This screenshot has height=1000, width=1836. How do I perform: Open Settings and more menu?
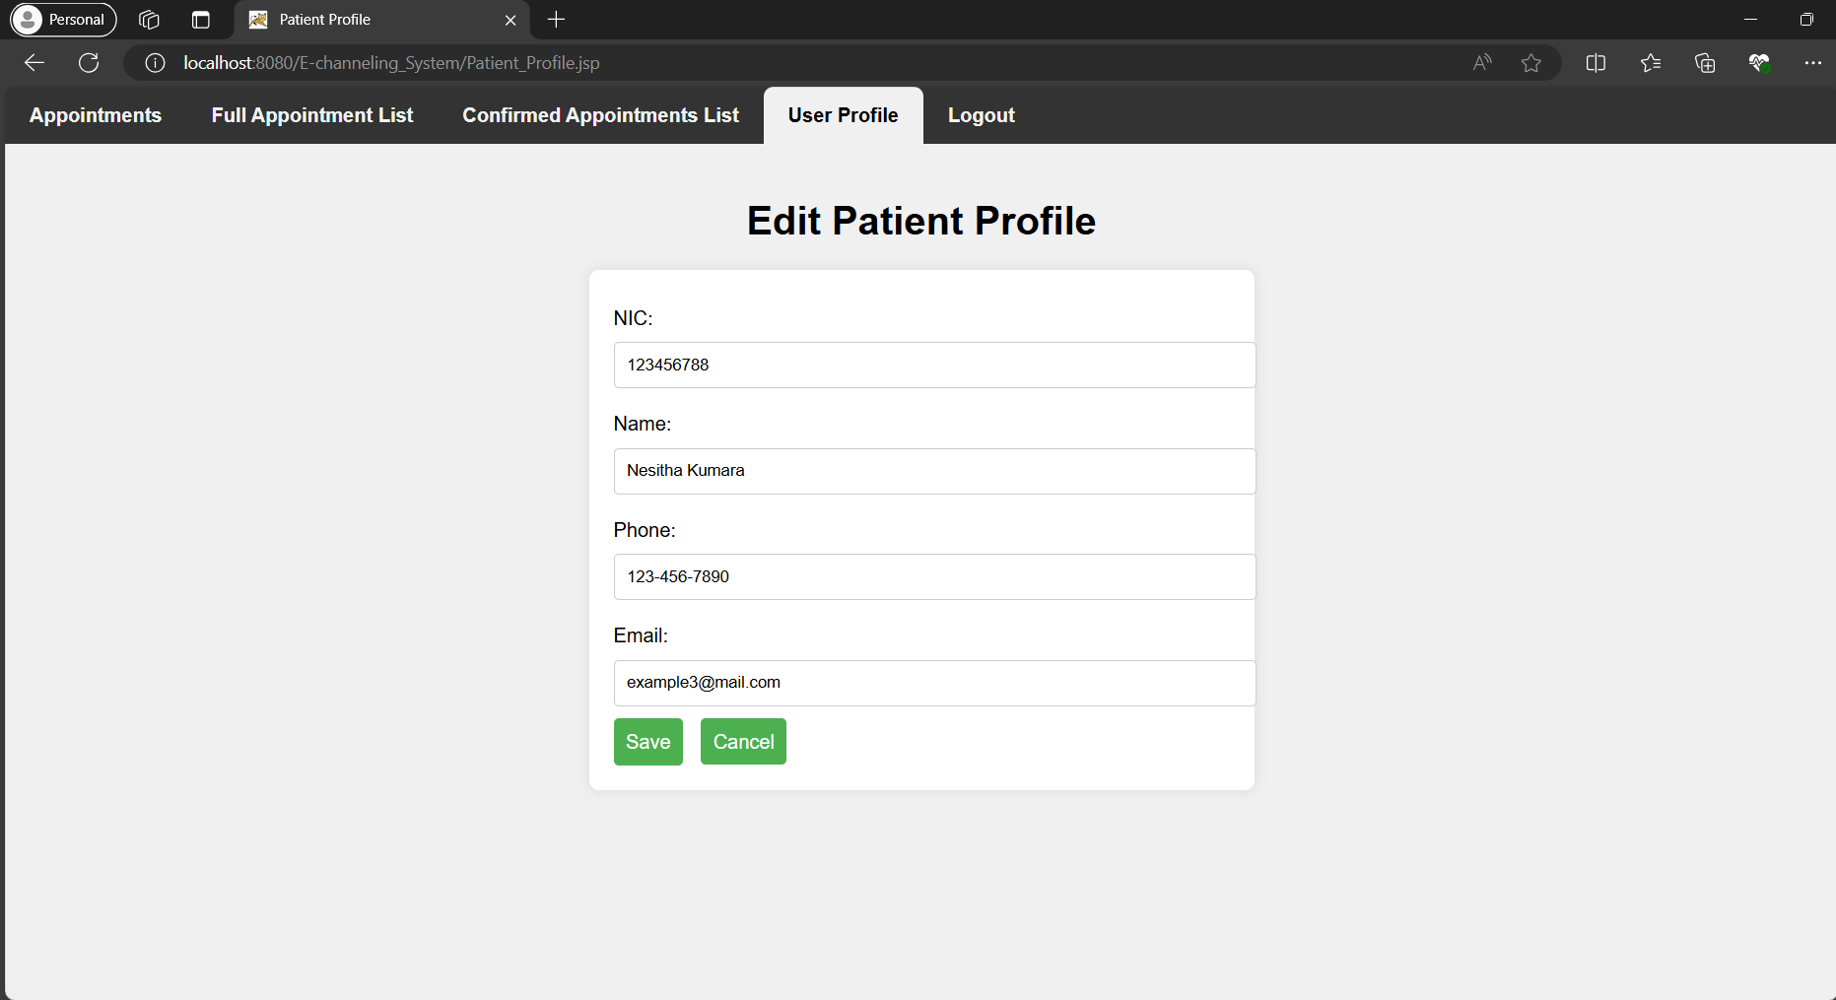[1812, 63]
